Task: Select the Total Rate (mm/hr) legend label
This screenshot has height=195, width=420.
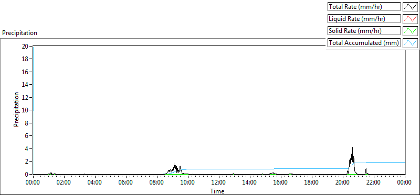Action: [364, 7]
